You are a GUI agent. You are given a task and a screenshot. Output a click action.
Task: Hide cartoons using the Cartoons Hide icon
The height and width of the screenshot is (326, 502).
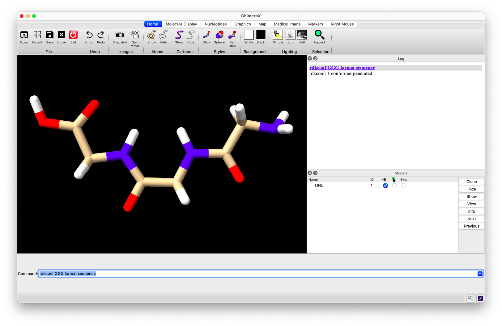point(191,35)
